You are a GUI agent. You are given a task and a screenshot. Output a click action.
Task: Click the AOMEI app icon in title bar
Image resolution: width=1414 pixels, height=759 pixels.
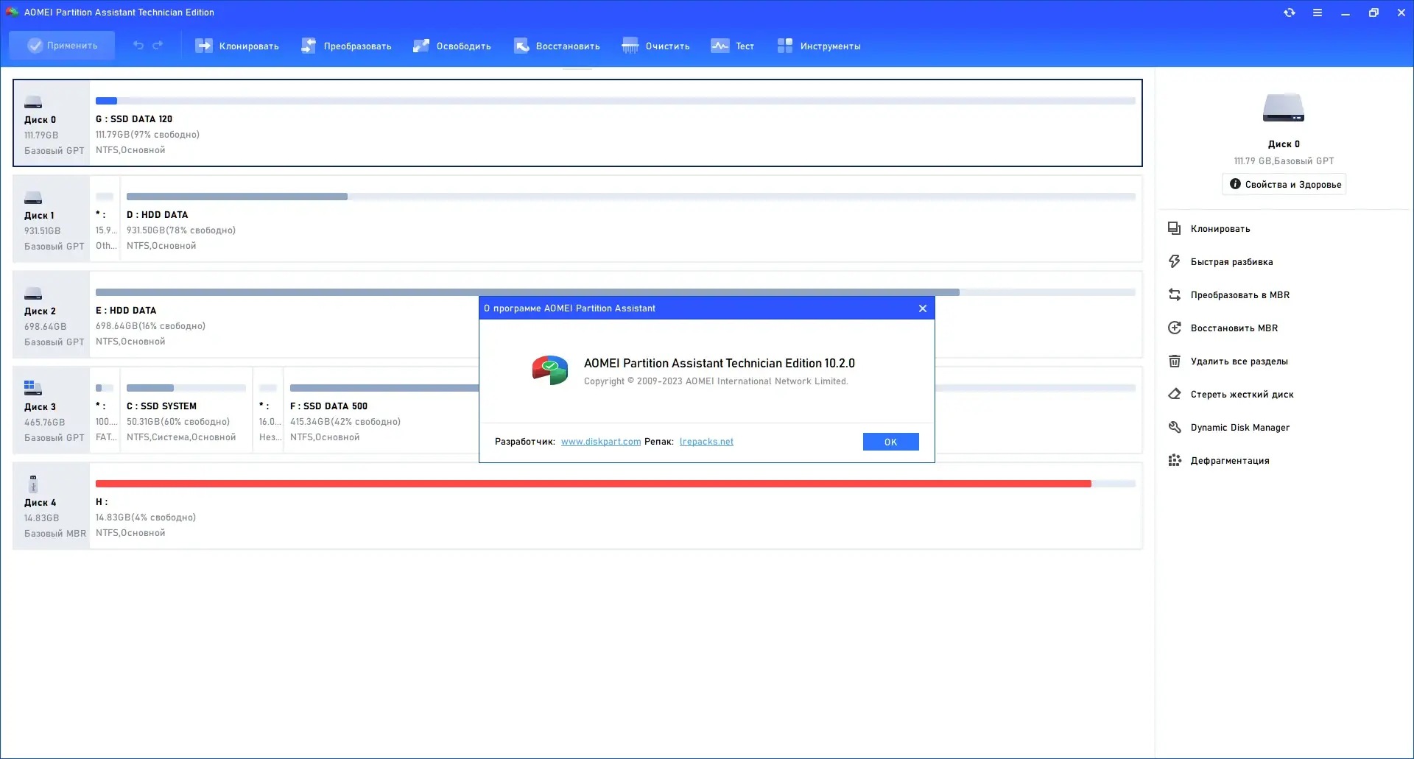[x=12, y=13]
